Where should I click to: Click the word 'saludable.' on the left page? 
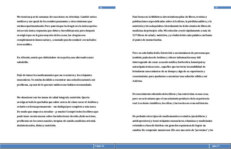tap(23, 62)
